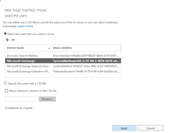Select 'Select the users that you want to move' radio

pos(5,34)
